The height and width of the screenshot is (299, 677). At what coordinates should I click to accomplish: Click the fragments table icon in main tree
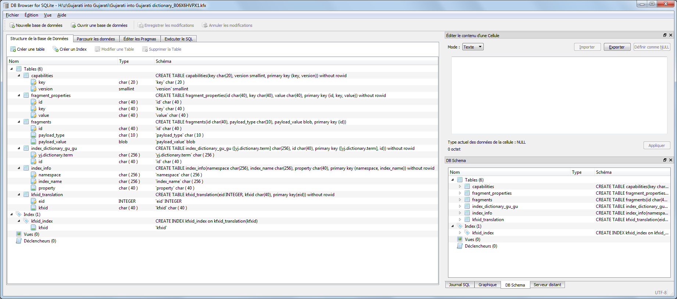[26, 122]
